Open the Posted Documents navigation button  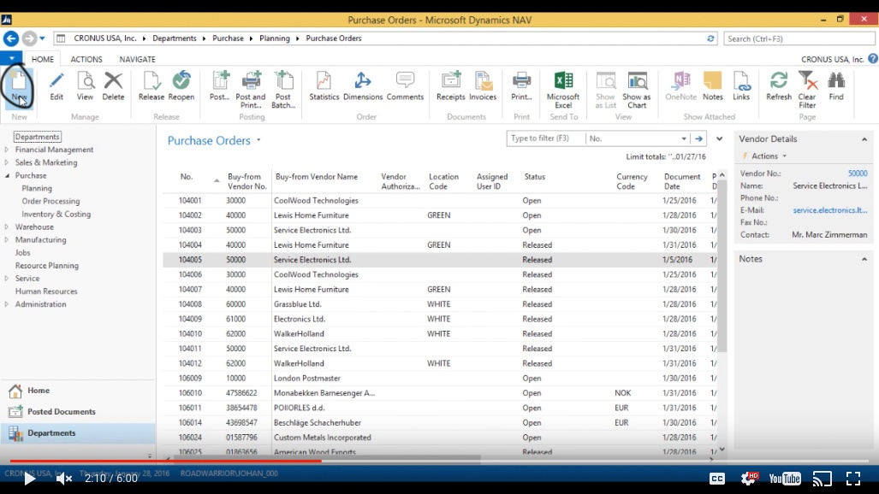click(78, 412)
